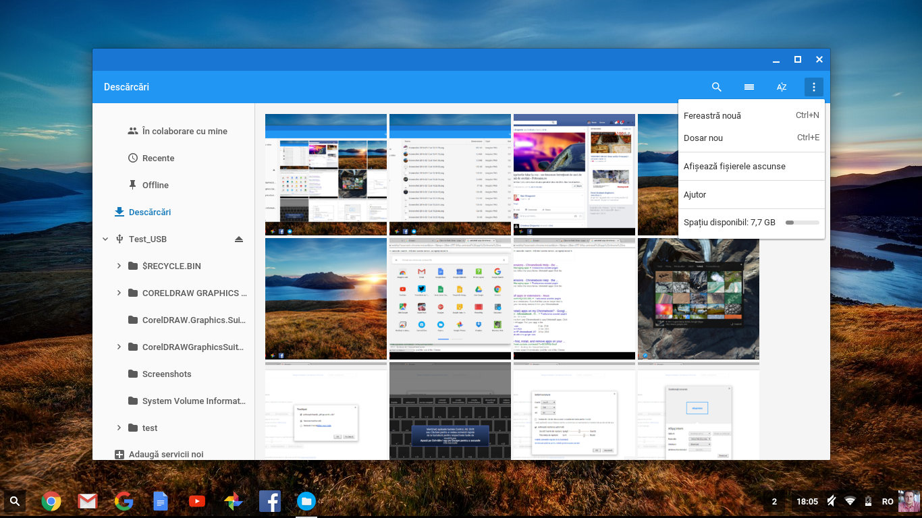The height and width of the screenshot is (518, 922).
Task: Toggle Afișează fișierele ascunse option
Action: 734,167
